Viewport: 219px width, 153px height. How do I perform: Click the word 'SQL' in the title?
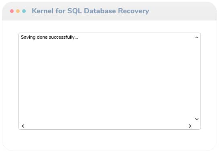75,11
